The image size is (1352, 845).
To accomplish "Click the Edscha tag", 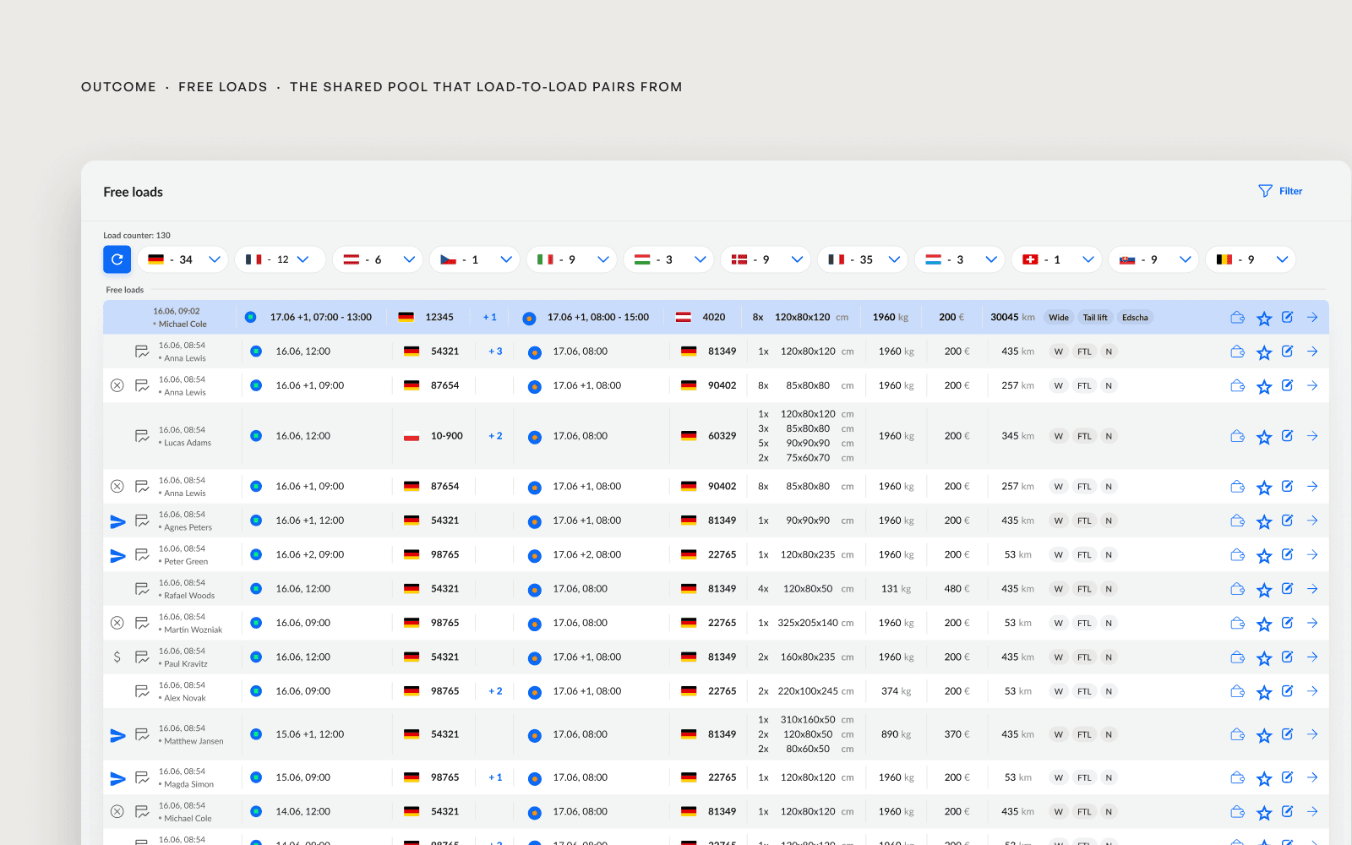I will point(1135,318).
